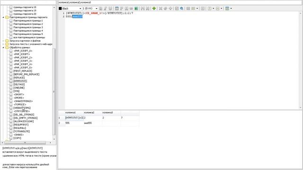Image resolution: width=303 pixels, height=170 pixels.
Task: Click the insert table icon
Action: coord(117,8)
